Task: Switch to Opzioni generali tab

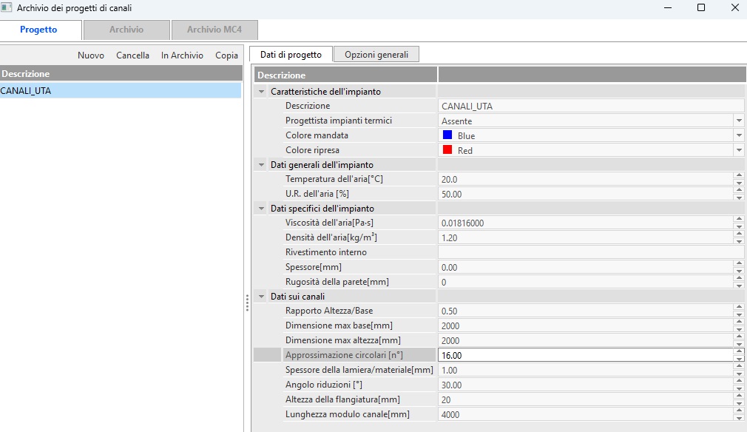Action: click(x=376, y=55)
